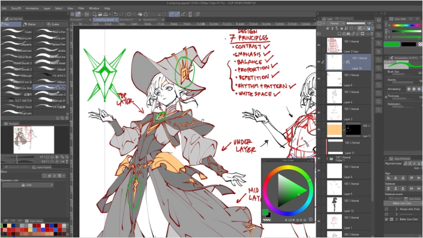Click the Undo arrow in the command bar
Image resolution: width=423 pixels, height=238 pixels.
[x=116, y=14]
